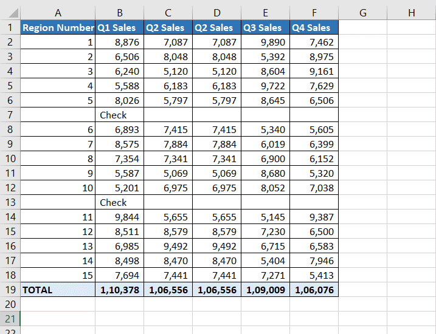Select the Q4 total 1,06,076

(314, 290)
